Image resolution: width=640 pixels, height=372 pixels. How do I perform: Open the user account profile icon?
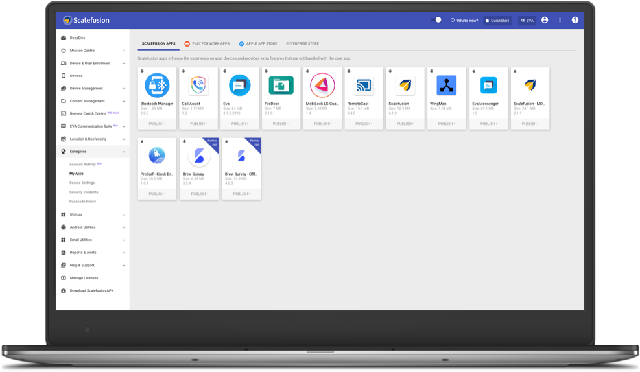[545, 20]
